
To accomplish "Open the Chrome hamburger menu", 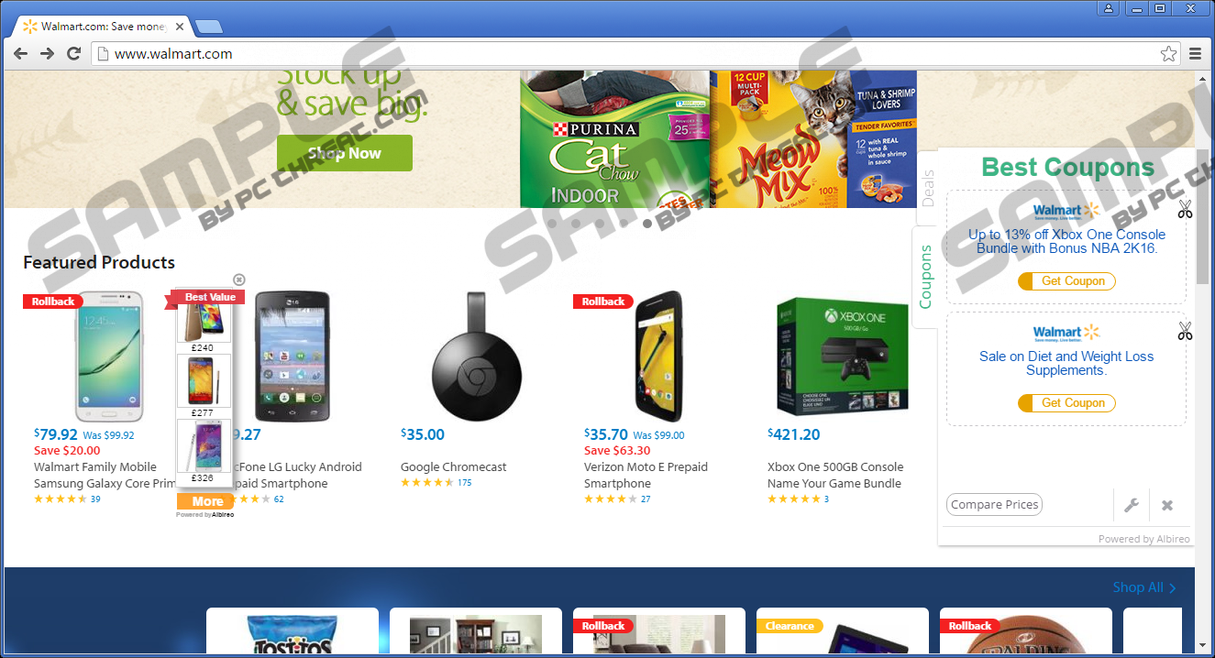I will click(x=1196, y=54).
